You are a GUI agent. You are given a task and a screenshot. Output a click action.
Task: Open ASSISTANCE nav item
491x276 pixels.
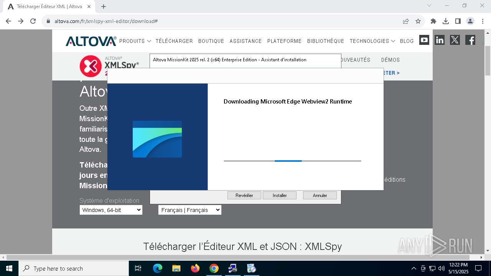pyautogui.click(x=245, y=41)
